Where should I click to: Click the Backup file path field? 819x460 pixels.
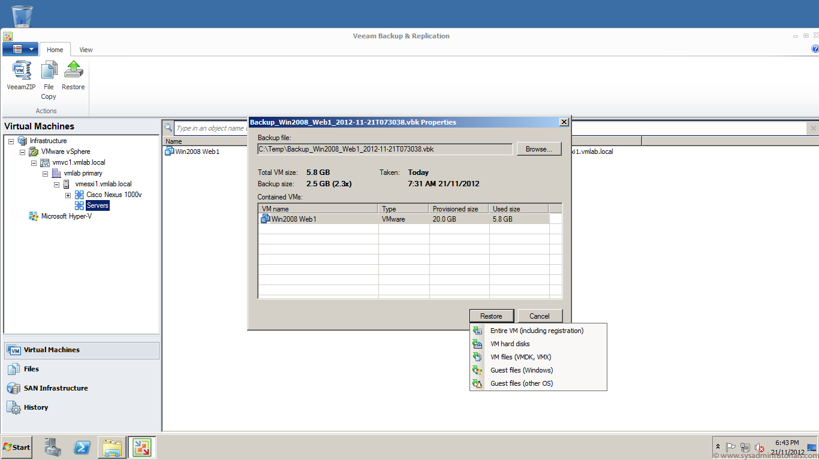tap(385, 149)
